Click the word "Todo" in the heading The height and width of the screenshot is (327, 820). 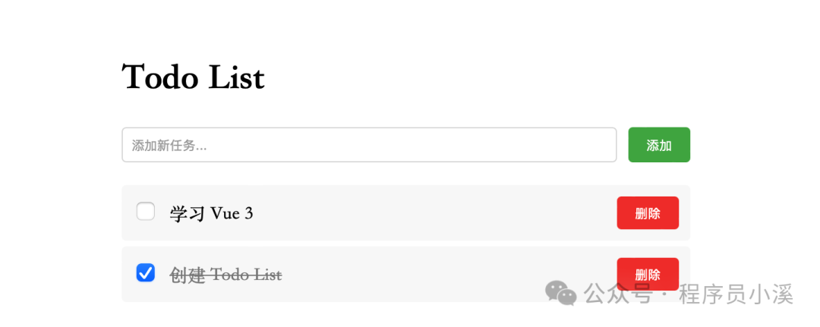click(x=160, y=77)
